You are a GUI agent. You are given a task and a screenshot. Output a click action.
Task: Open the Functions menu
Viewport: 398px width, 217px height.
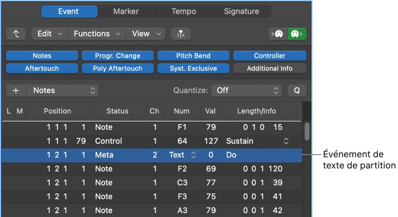coord(97,34)
